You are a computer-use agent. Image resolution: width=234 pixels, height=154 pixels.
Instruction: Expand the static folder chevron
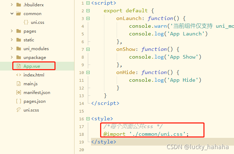click(x=12, y=40)
